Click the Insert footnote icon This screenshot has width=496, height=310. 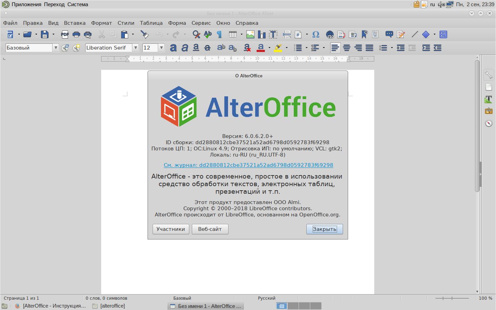[341, 34]
